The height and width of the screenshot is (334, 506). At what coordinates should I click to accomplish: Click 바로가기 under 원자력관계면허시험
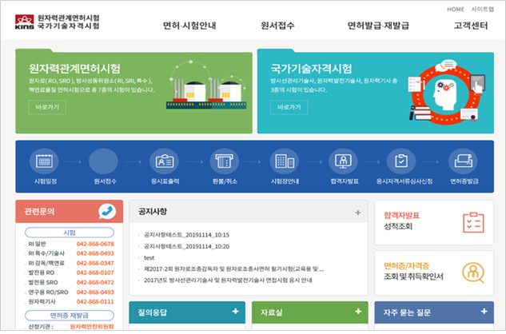click(x=47, y=107)
